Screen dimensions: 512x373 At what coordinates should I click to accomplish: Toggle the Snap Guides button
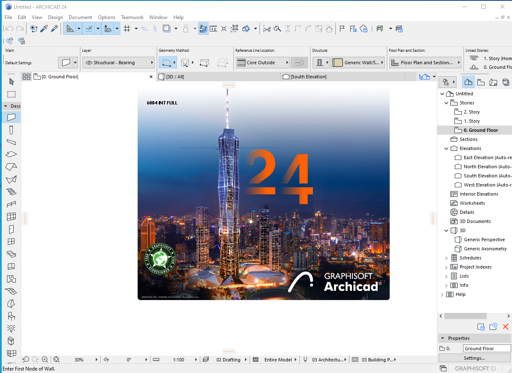point(89,29)
